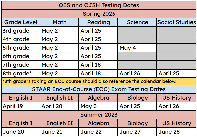Select the Social Studies column header
The width and height of the screenshot is (197, 137).
pyautogui.click(x=177, y=22)
